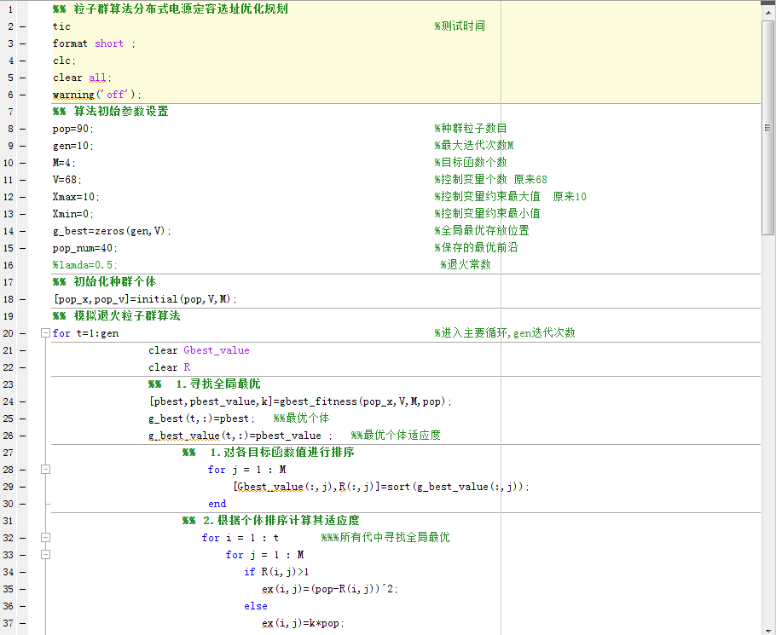Image resolution: width=776 pixels, height=635 pixels.
Task: Click section header '%% 算法初始参数设置'
Action: (x=110, y=112)
